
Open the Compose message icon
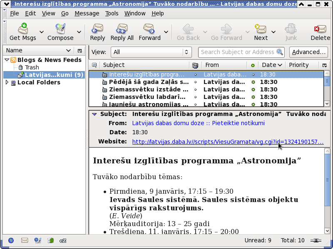(x=60, y=29)
